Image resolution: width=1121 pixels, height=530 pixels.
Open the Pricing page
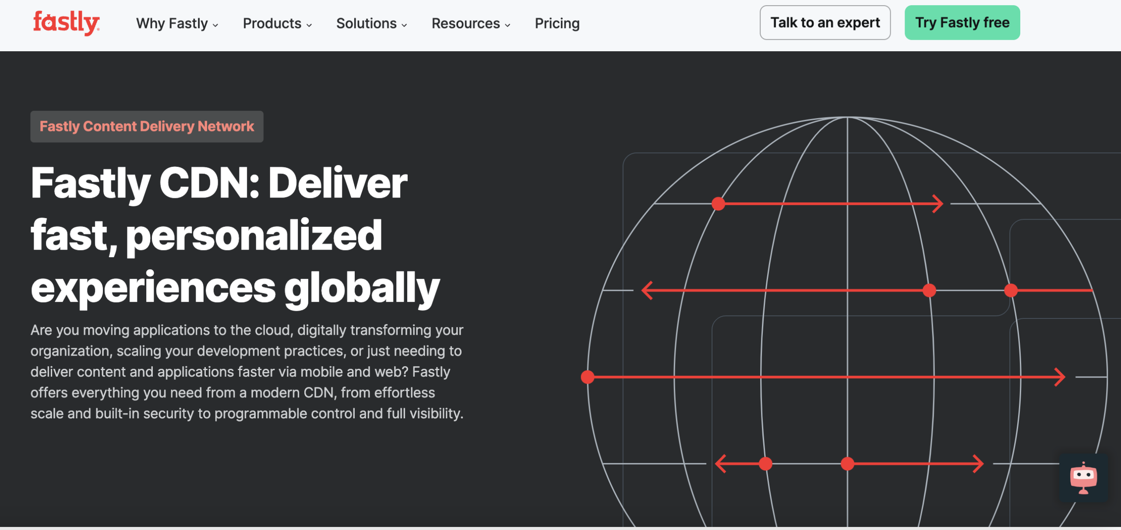(x=557, y=23)
